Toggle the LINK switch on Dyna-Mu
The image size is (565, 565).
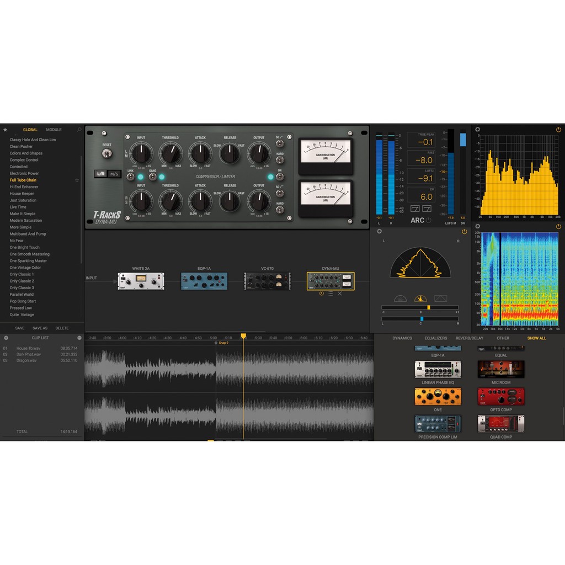(130, 177)
